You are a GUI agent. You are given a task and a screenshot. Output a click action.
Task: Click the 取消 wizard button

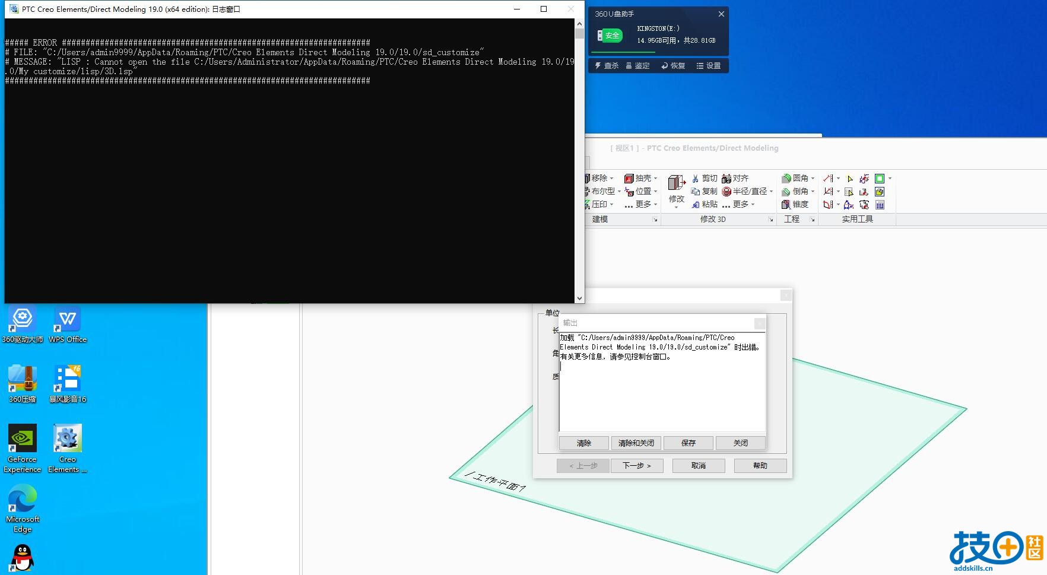click(699, 466)
